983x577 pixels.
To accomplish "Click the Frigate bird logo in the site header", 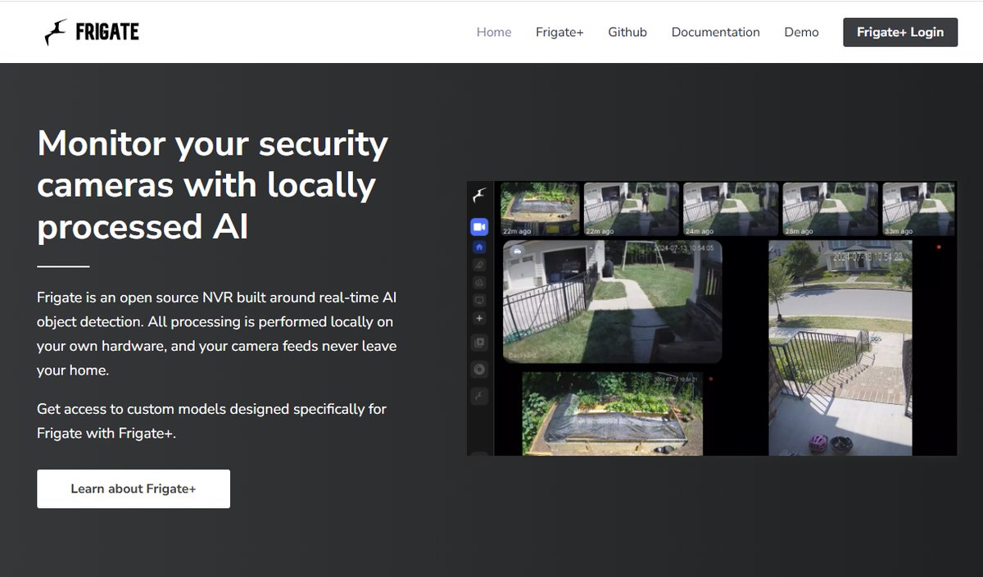I will [x=56, y=32].
